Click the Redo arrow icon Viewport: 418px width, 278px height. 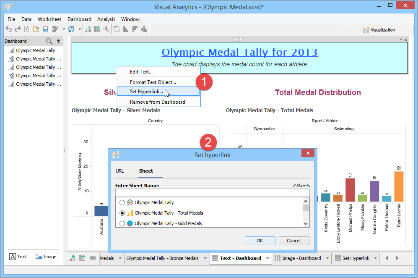click(x=18, y=29)
